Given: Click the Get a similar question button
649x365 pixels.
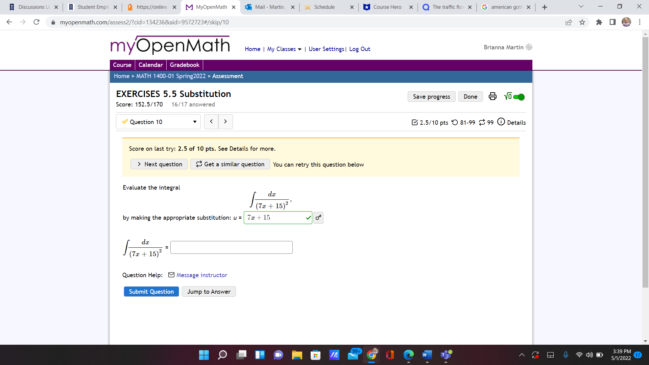Looking at the screenshot, I should 230,164.
